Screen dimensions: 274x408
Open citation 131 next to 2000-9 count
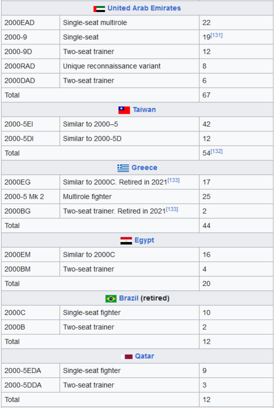pos(216,35)
